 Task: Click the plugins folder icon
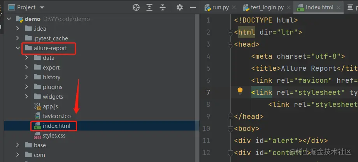37,87
